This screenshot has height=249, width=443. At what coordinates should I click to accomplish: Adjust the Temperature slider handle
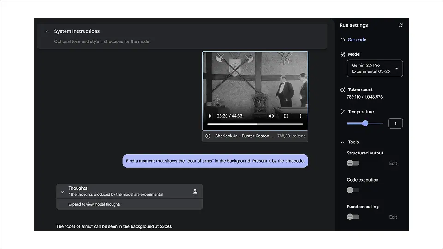[365, 123]
